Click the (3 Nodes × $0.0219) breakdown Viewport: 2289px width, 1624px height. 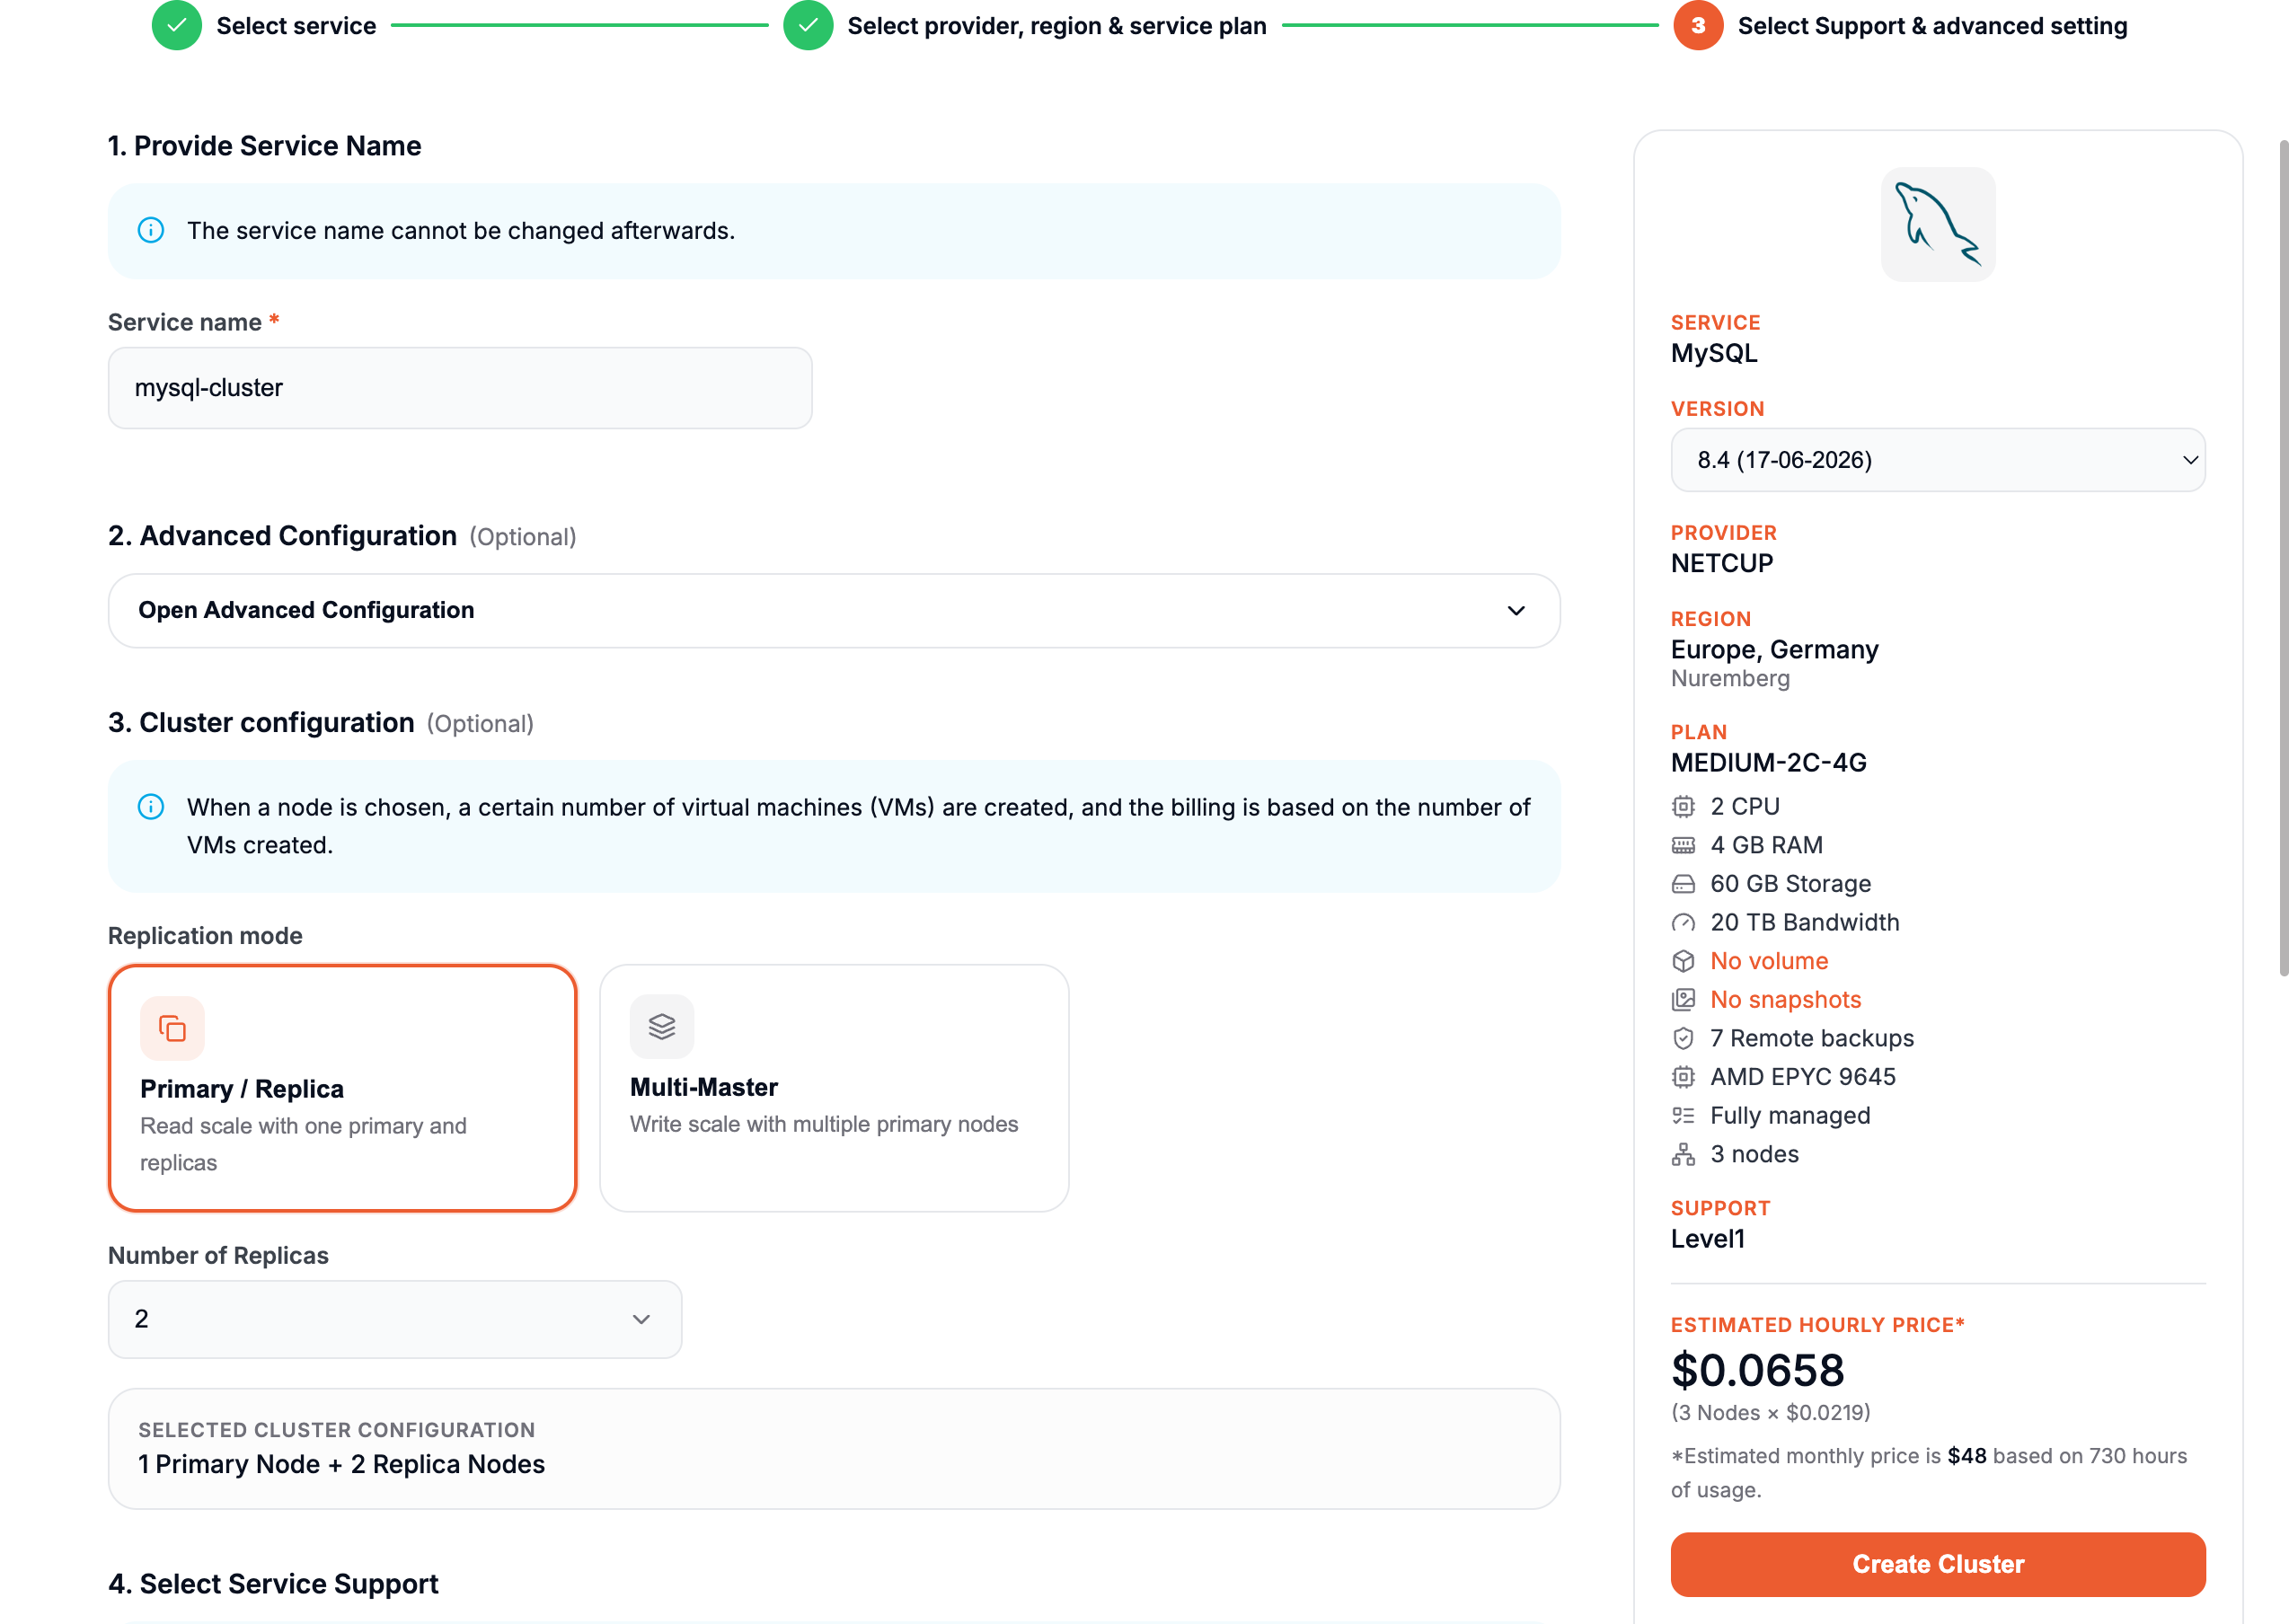1770,1413
